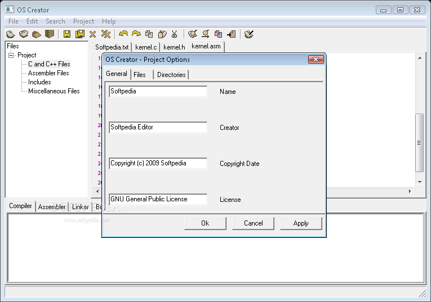Close the Project Options dialog

click(316, 60)
